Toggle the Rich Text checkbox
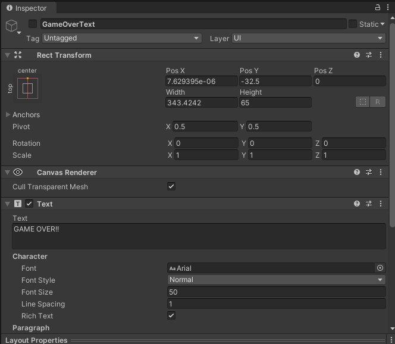This screenshot has height=344, width=395. click(x=171, y=315)
